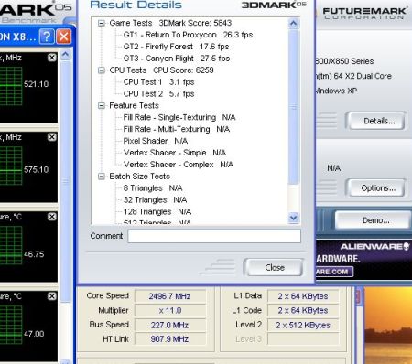Collapse the CPU Tests tree node
The image size is (412, 364).
[x=102, y=70]
